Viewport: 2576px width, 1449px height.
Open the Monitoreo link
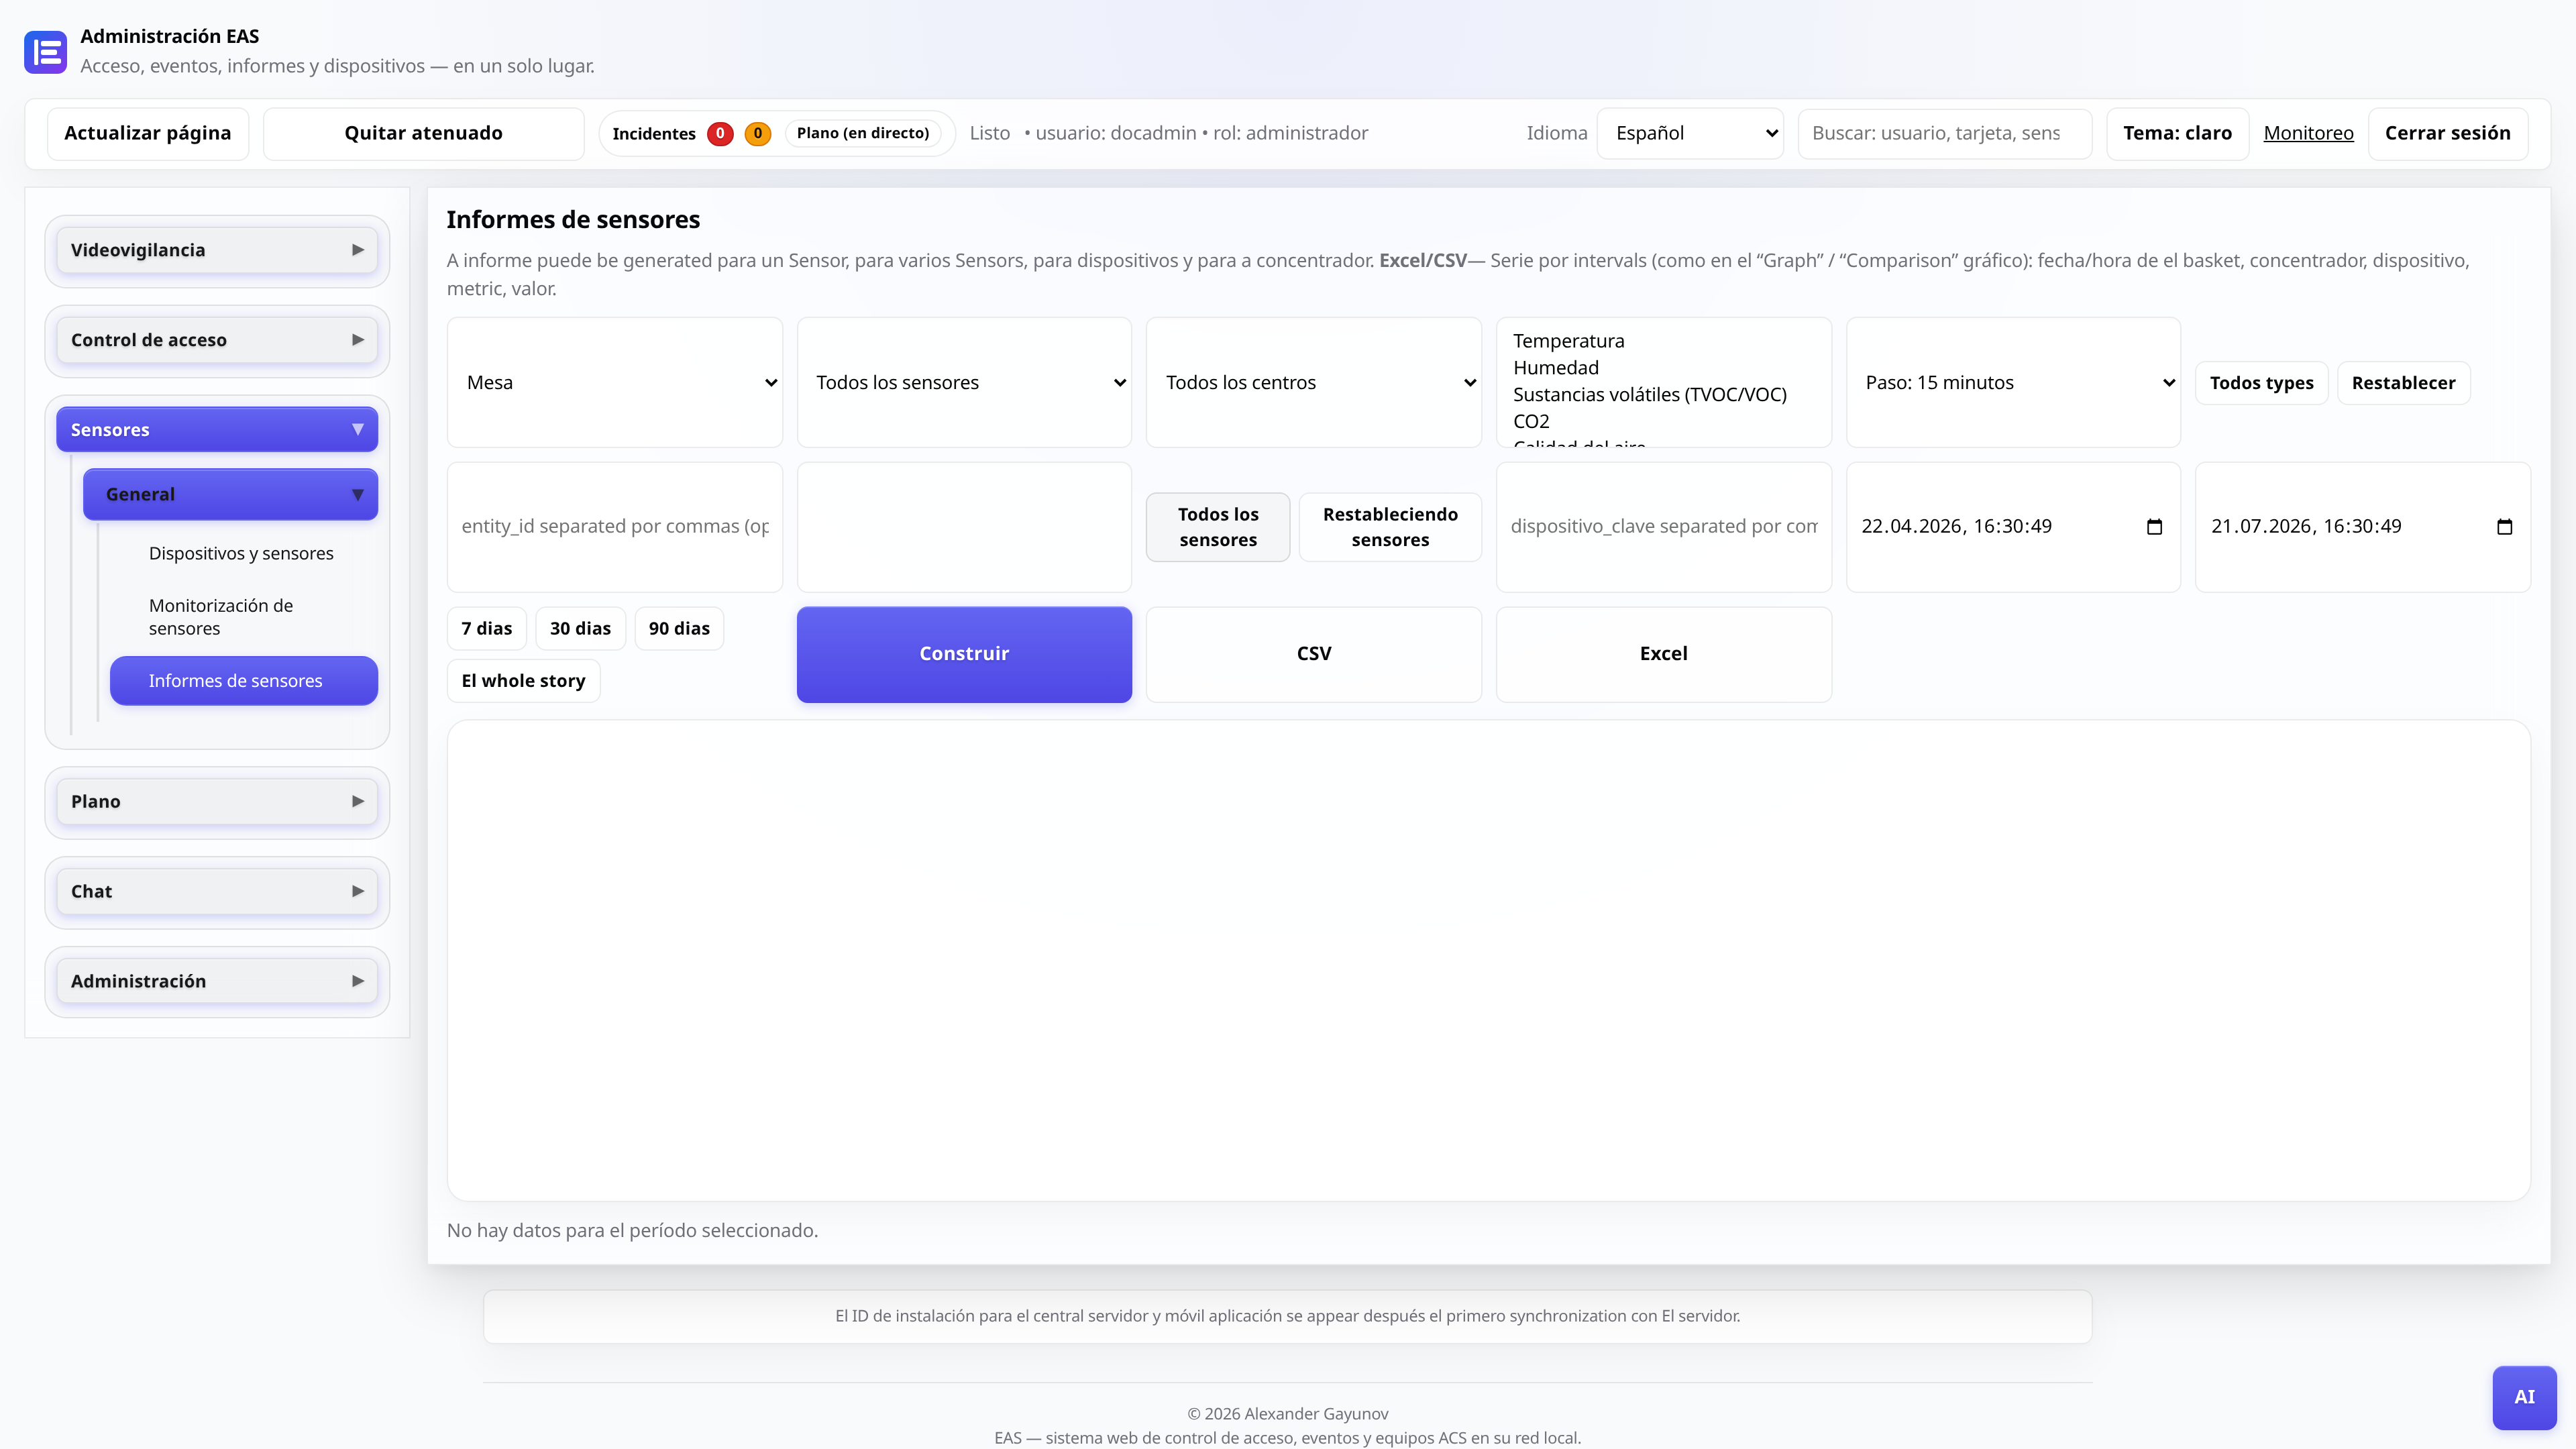click(2308, 133)
